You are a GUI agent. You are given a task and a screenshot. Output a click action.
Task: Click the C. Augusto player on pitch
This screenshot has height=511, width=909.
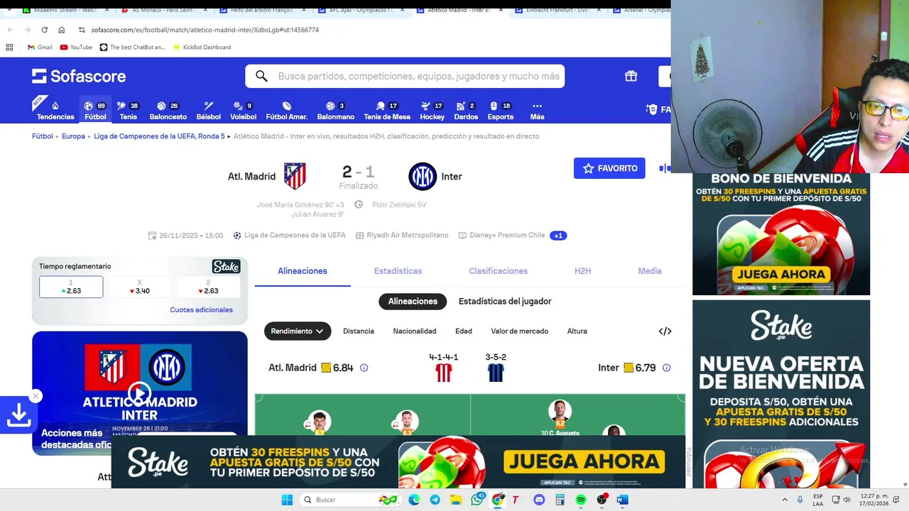click(560, 419)
